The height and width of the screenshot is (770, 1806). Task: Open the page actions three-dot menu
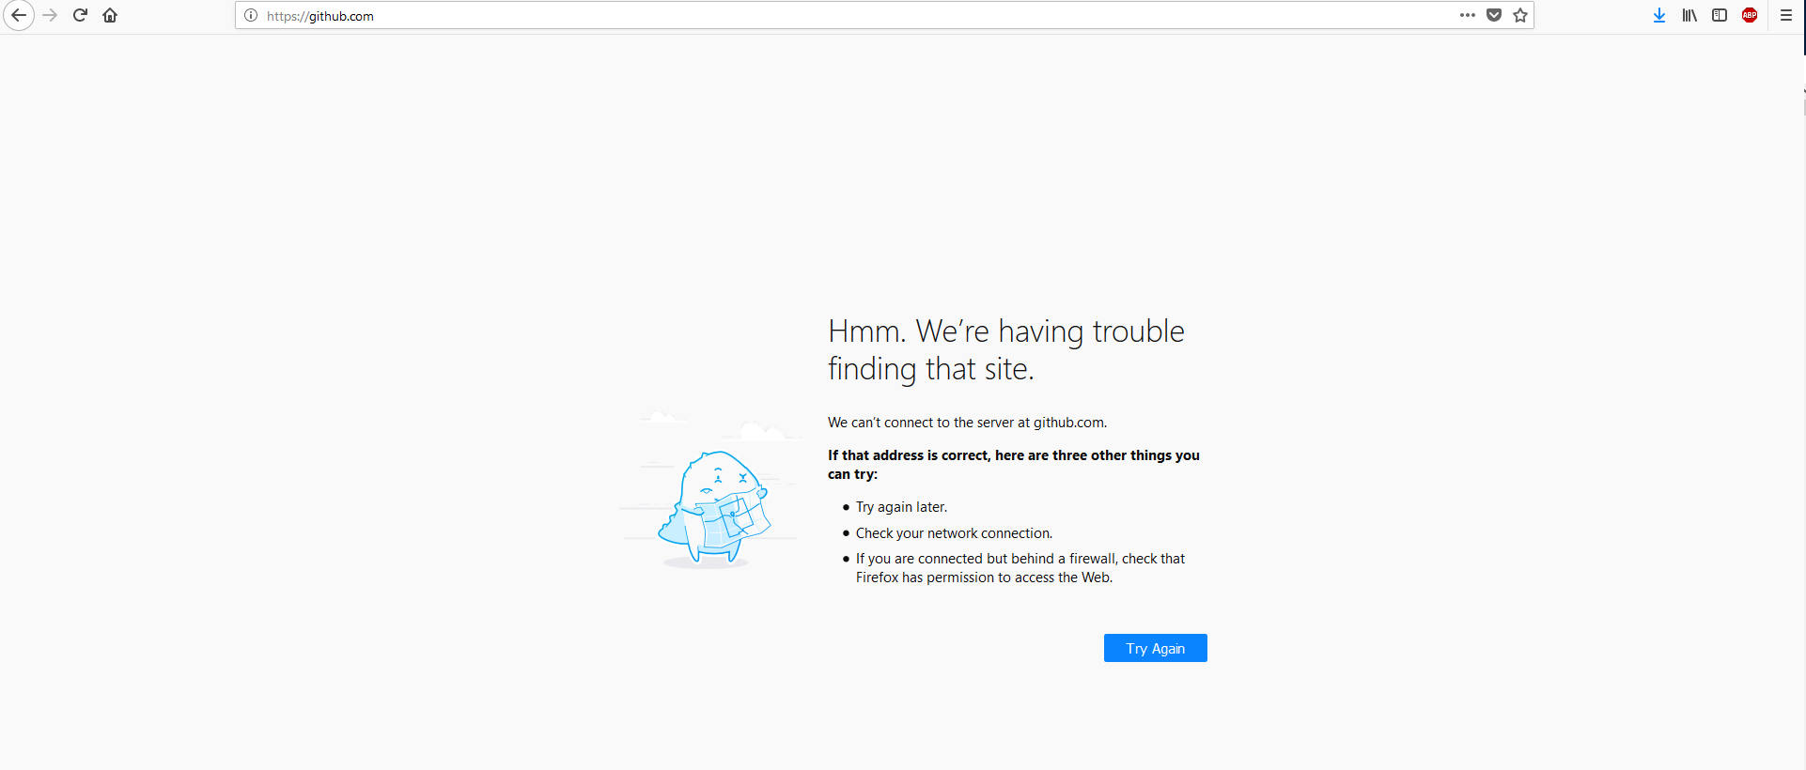pyautogui.click(x=1468, y=15)
